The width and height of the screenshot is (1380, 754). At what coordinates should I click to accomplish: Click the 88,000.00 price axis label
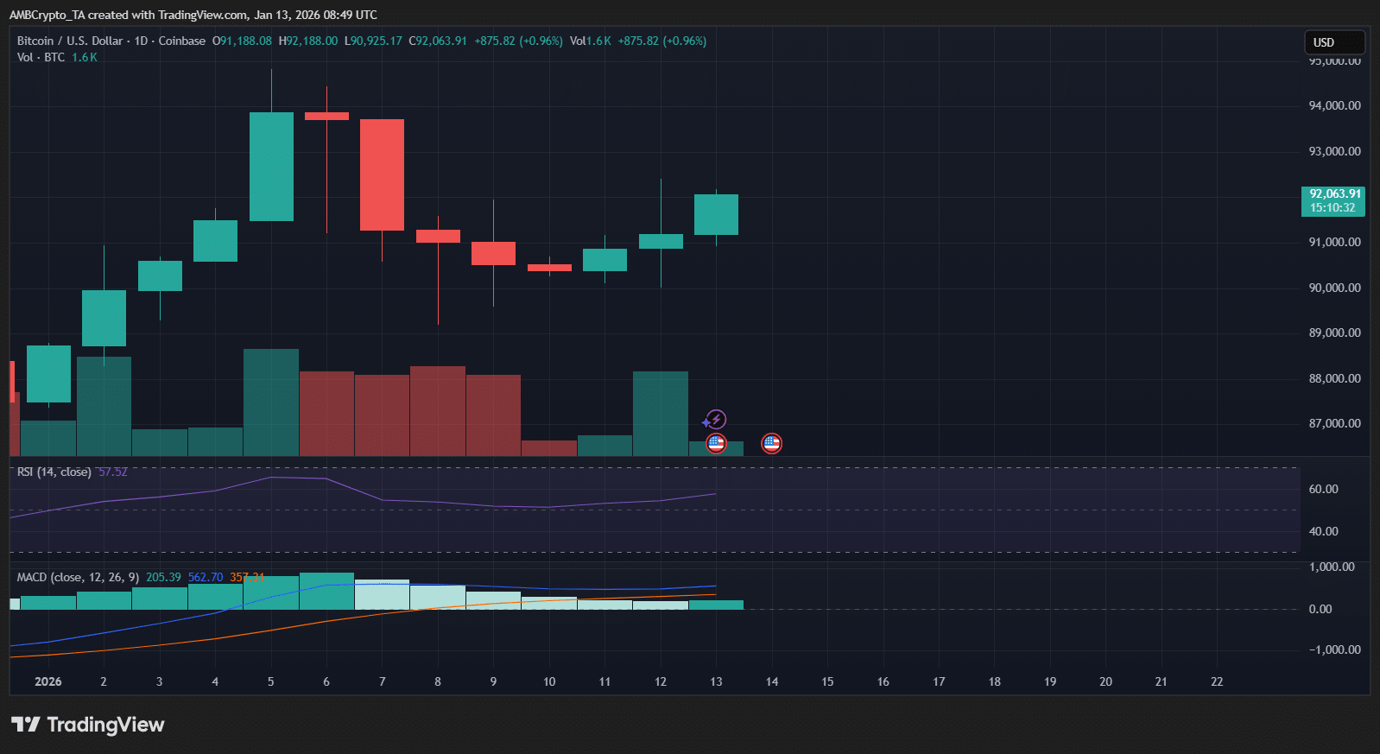pyautogui.click(x=1335, y=378)
